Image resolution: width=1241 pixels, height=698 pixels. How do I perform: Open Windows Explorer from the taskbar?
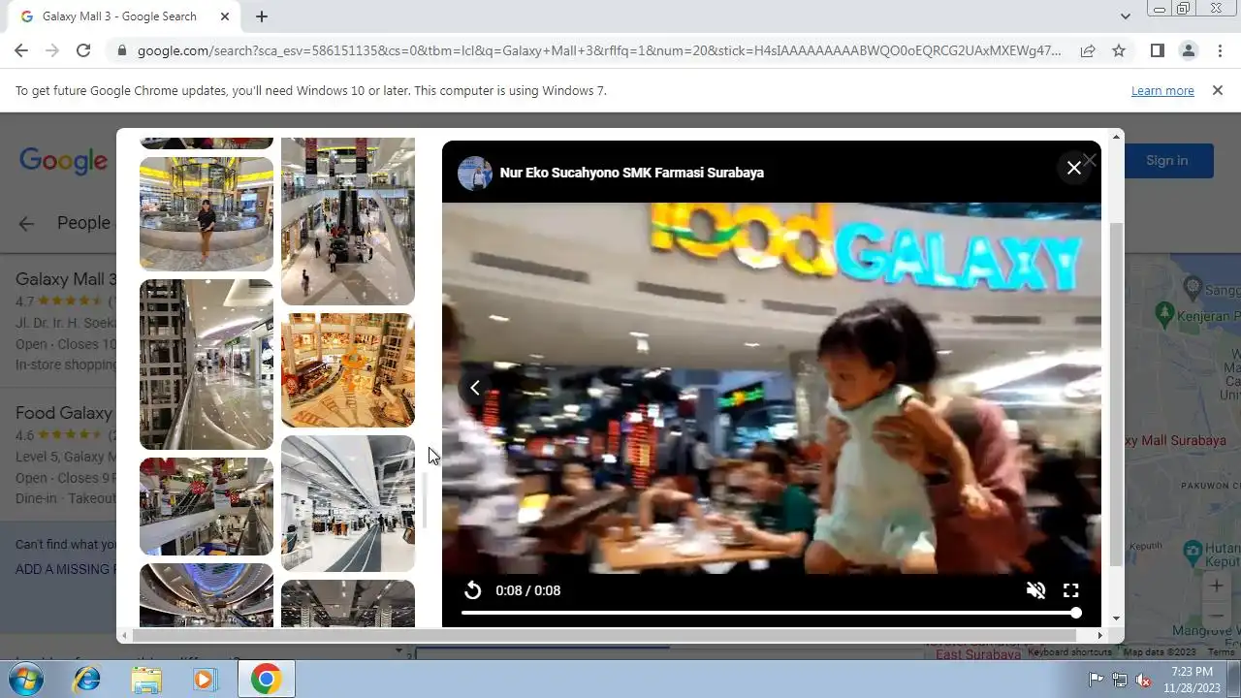pos(146,680)
